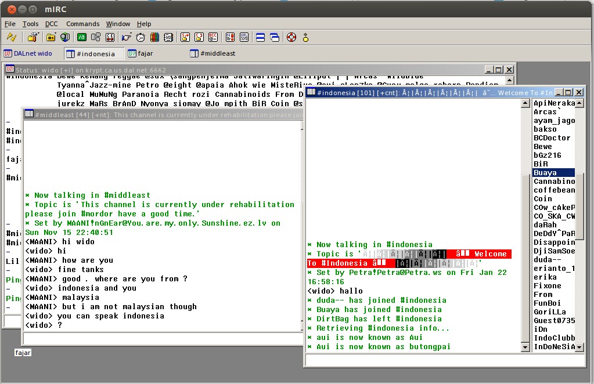Open the Timer clock toolbar icon
The width and height of the screenshot is (594, 384).
[x=140, y=37]
